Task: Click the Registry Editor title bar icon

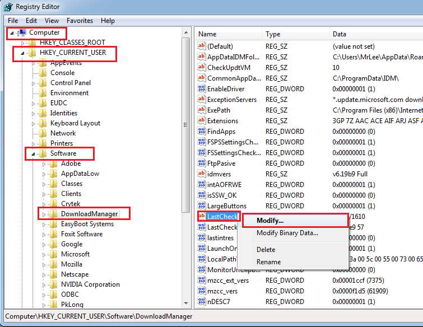Action: click(x=7, y=7)
